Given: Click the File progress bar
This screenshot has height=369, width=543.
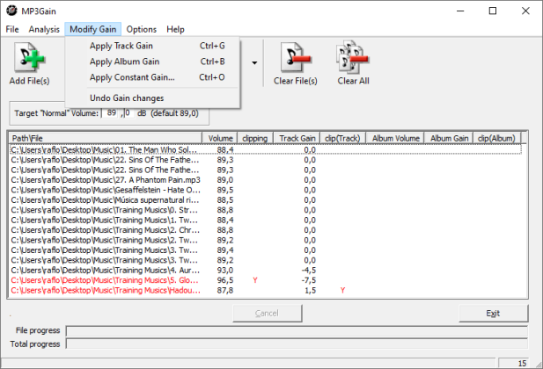Looking at the screenshot, I should pos(297,330).
